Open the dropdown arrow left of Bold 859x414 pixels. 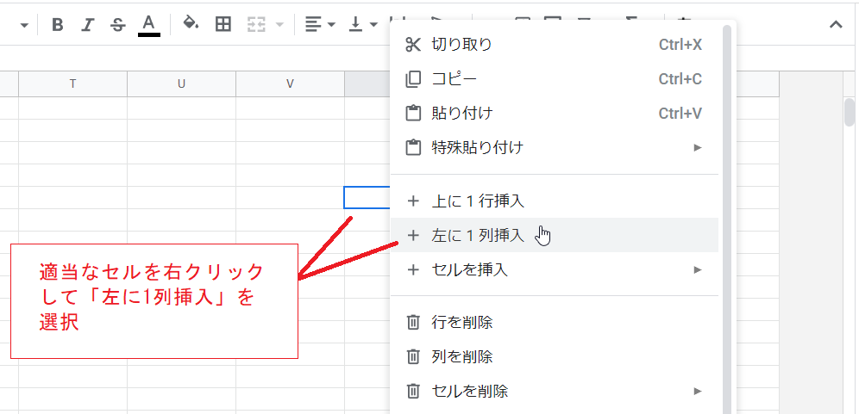(24, 25)
